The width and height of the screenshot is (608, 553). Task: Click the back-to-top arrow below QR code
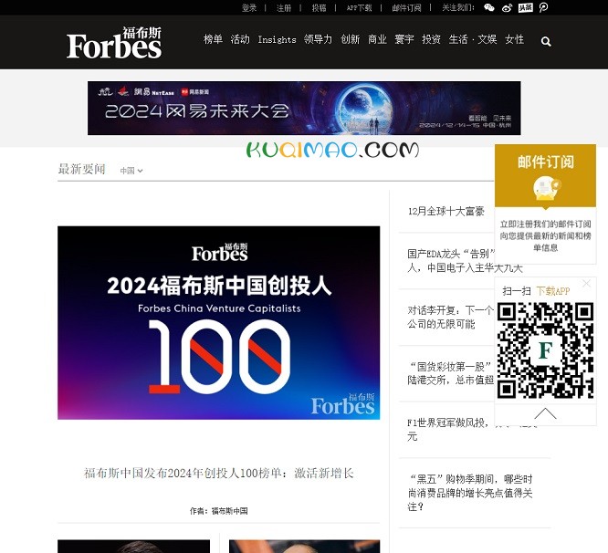(x=545, y=414)
